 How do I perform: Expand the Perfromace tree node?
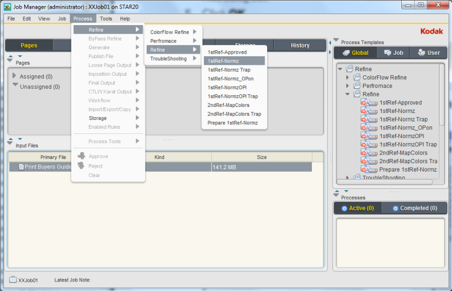click(x=348, y=86)
